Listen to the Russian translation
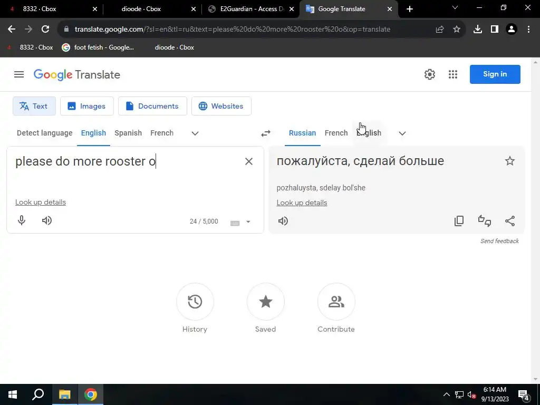 pos(283,221)
